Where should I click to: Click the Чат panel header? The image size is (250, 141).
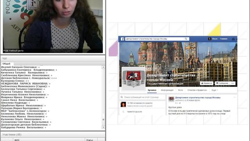[53, 58]
